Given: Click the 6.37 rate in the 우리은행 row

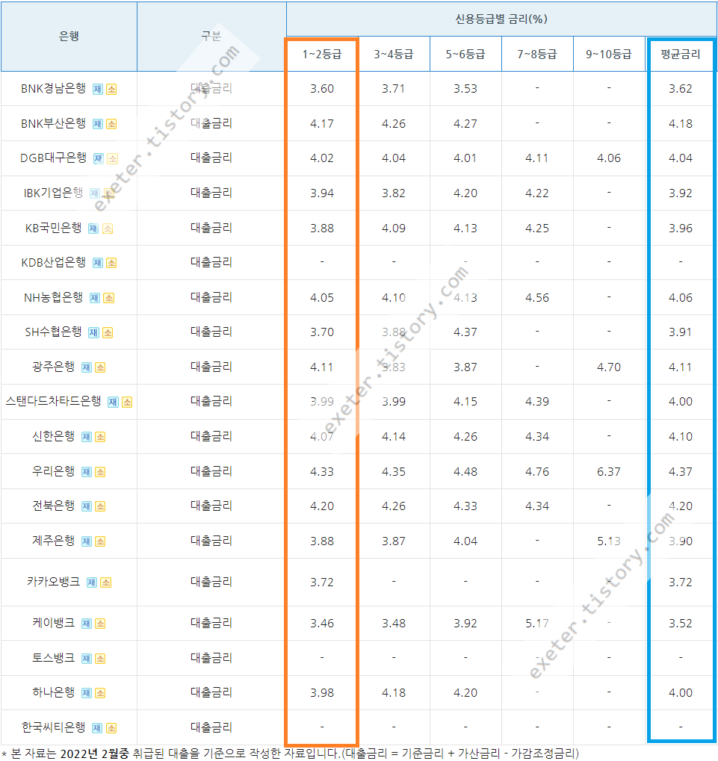Looking at the screenshot, I should click(609, 472).
